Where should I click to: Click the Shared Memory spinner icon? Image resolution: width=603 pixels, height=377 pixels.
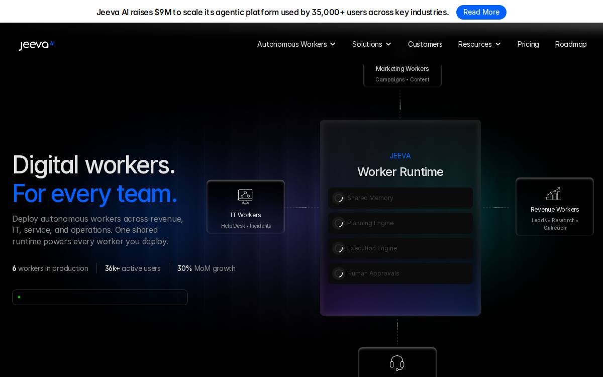coord(339,198)
